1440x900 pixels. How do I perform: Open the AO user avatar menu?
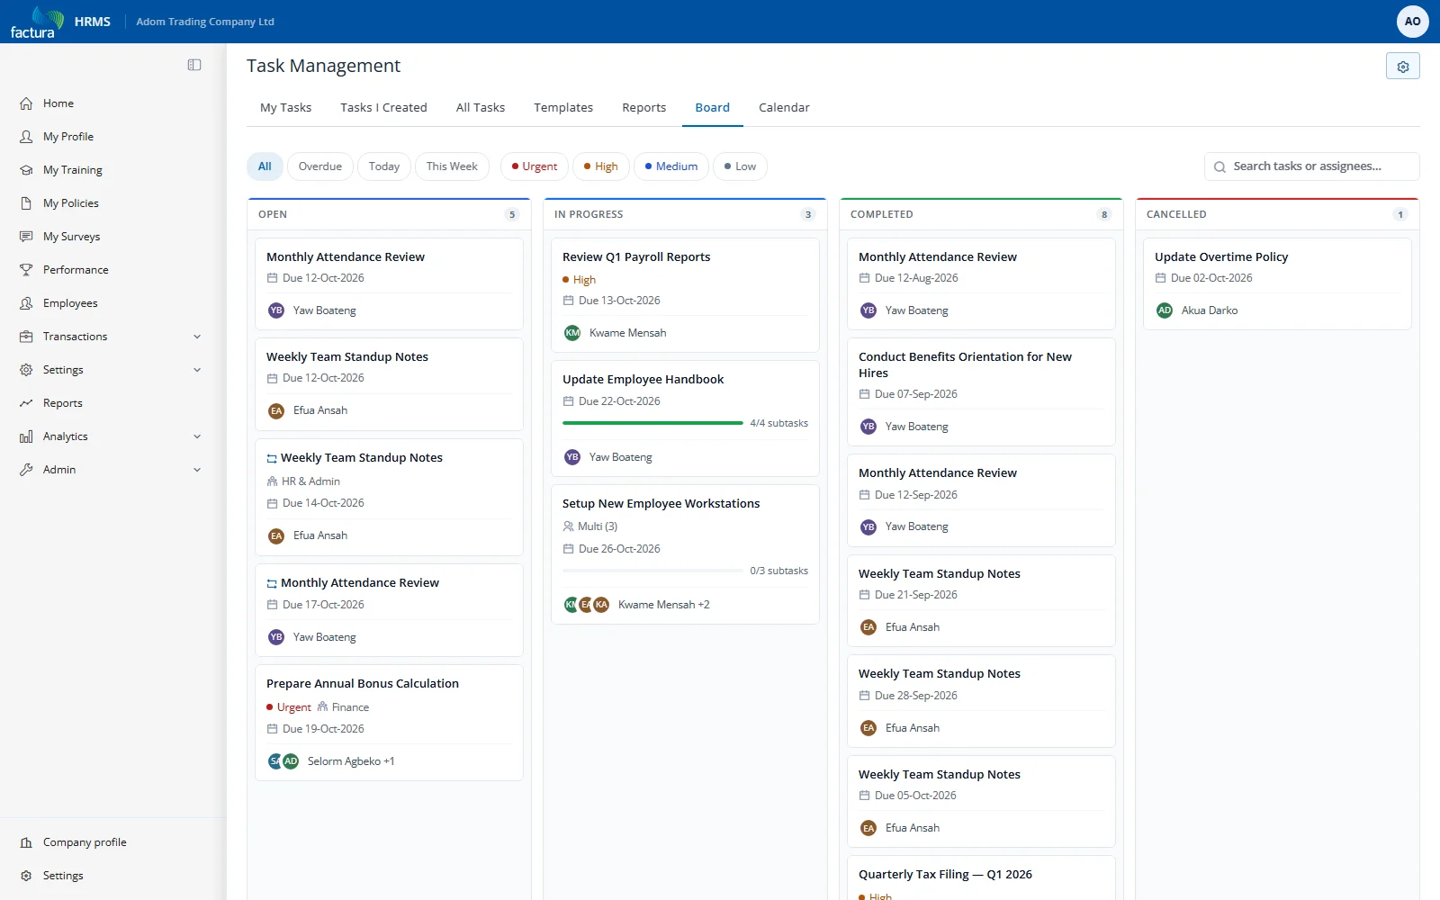(x=1412, y=22)
